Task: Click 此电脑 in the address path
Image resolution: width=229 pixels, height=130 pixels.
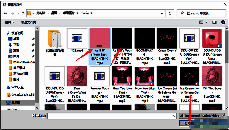Action: (41, 13)
